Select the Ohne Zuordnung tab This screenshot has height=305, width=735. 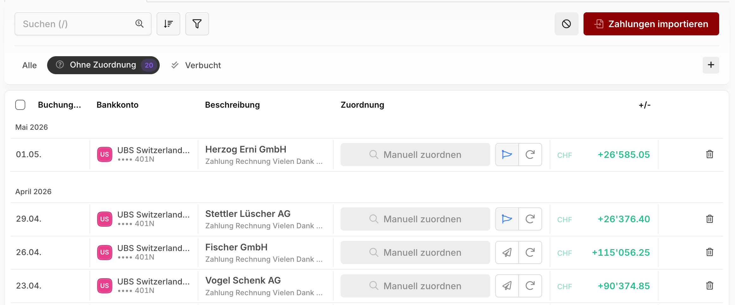[x=103, y=65]
